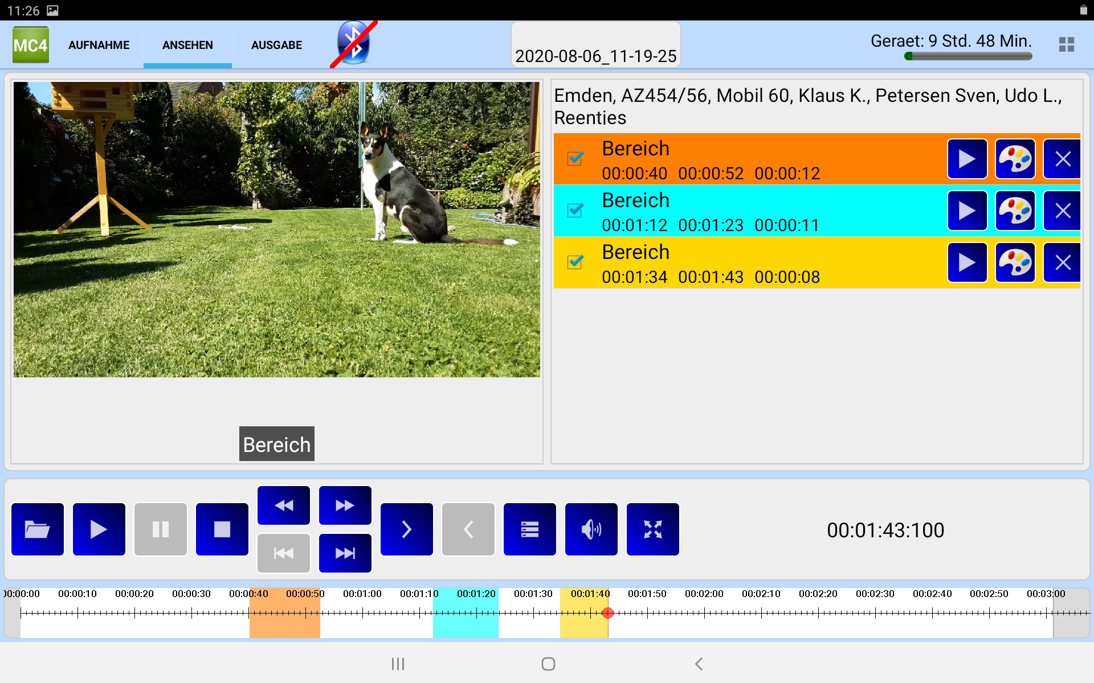Start playback with the main play button

pos(99,529)
